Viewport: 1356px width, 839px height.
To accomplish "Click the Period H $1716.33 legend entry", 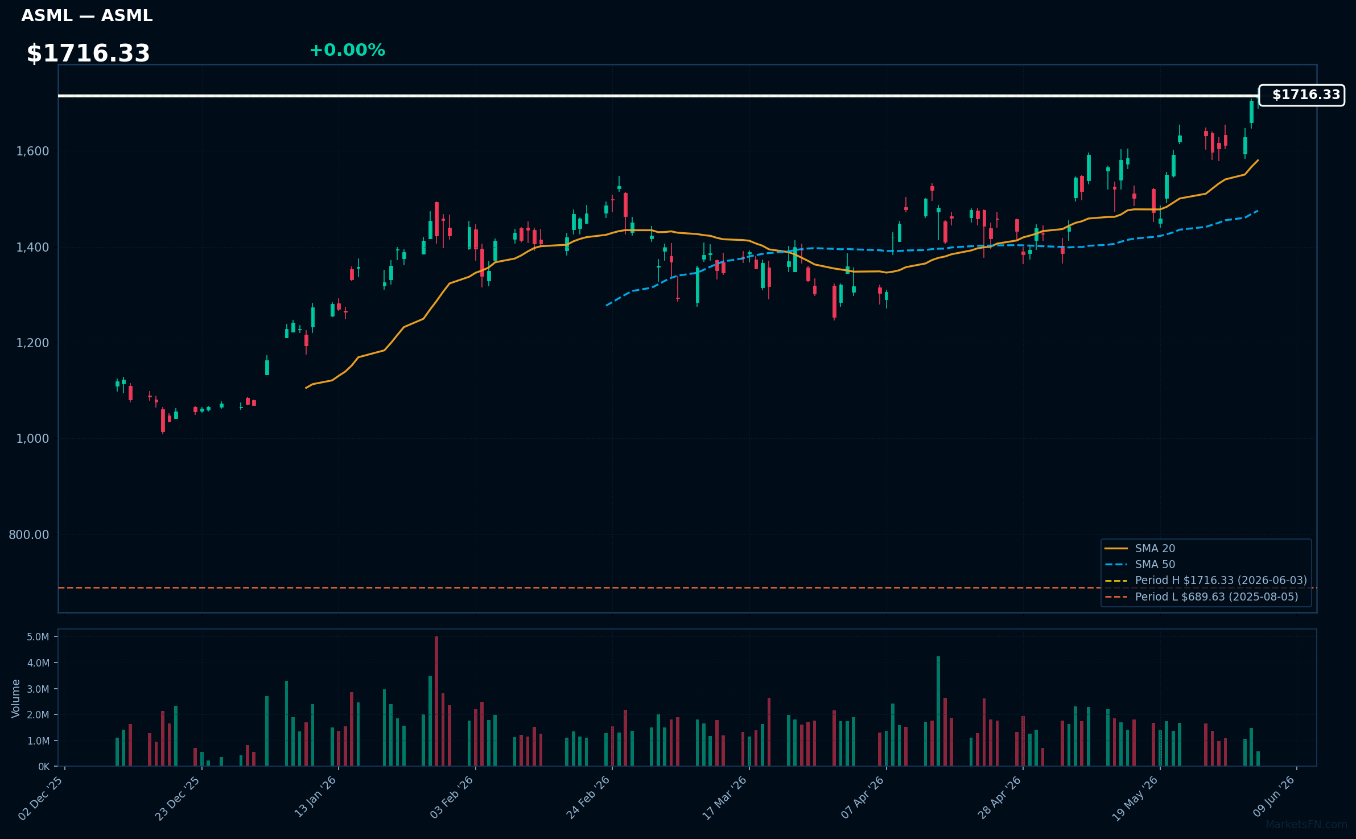I will pyautogui.click(x=1206, y=580).
